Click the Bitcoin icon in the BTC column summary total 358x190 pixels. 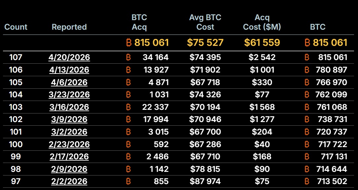tap(307, 43)
